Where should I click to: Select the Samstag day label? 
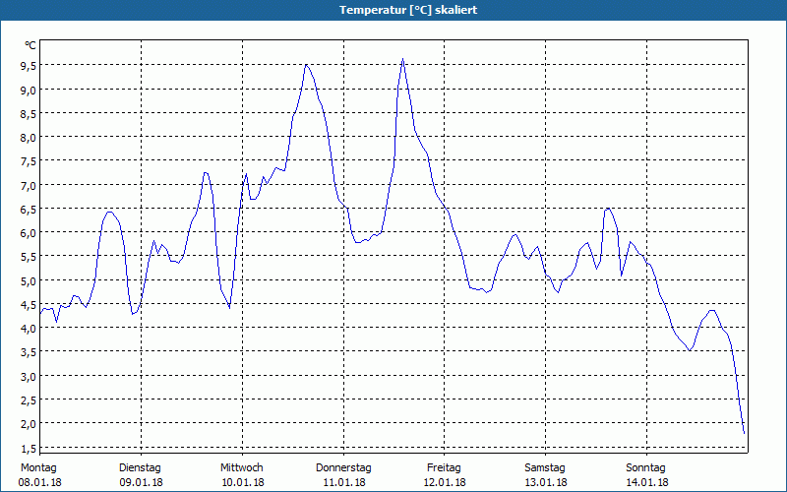click(545, 467)
